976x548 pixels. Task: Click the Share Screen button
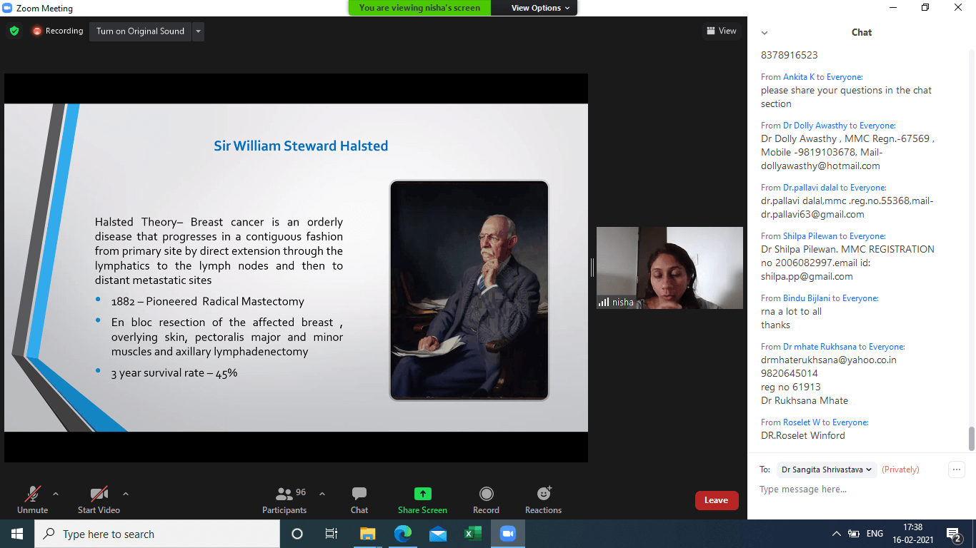coord(422,499)
